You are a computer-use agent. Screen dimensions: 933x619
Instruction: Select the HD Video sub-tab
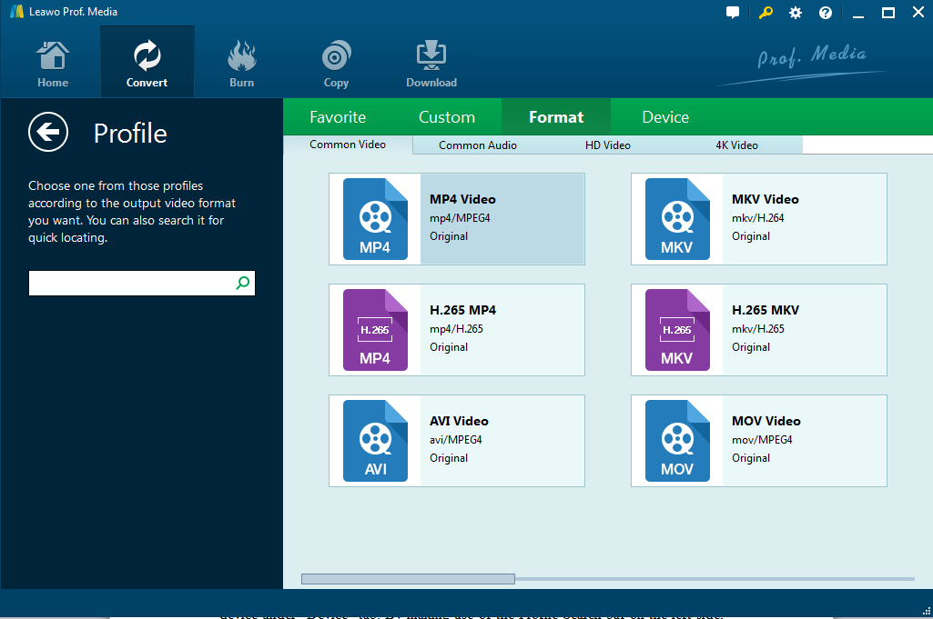[x=607, y=145]
